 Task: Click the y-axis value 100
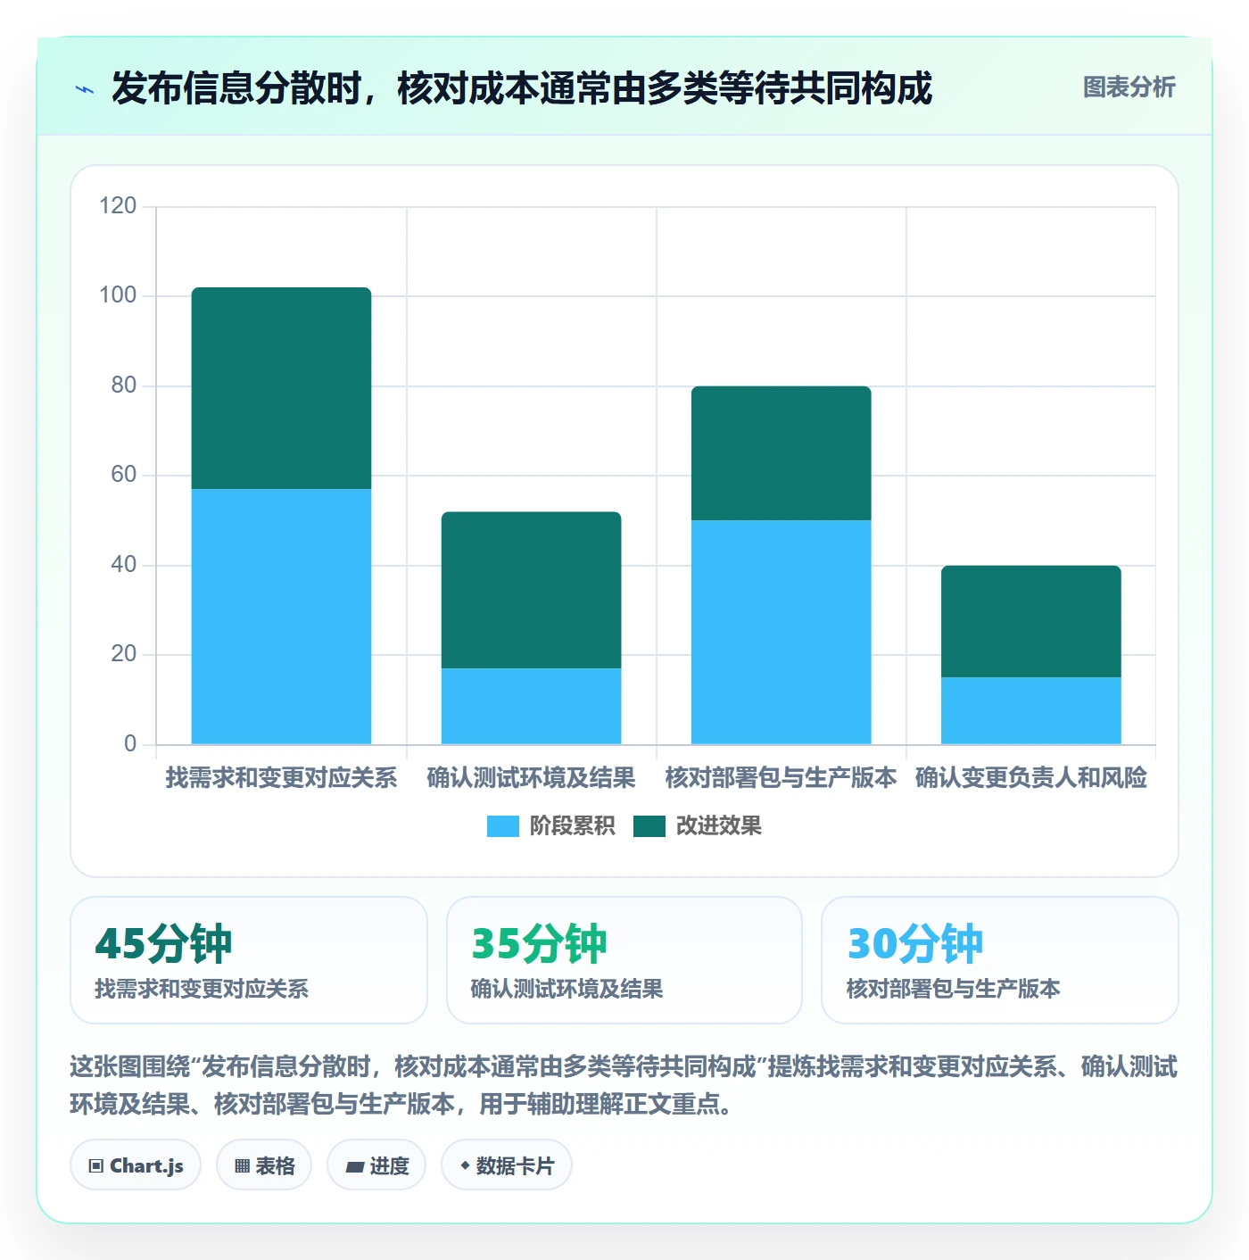[118, 295]
